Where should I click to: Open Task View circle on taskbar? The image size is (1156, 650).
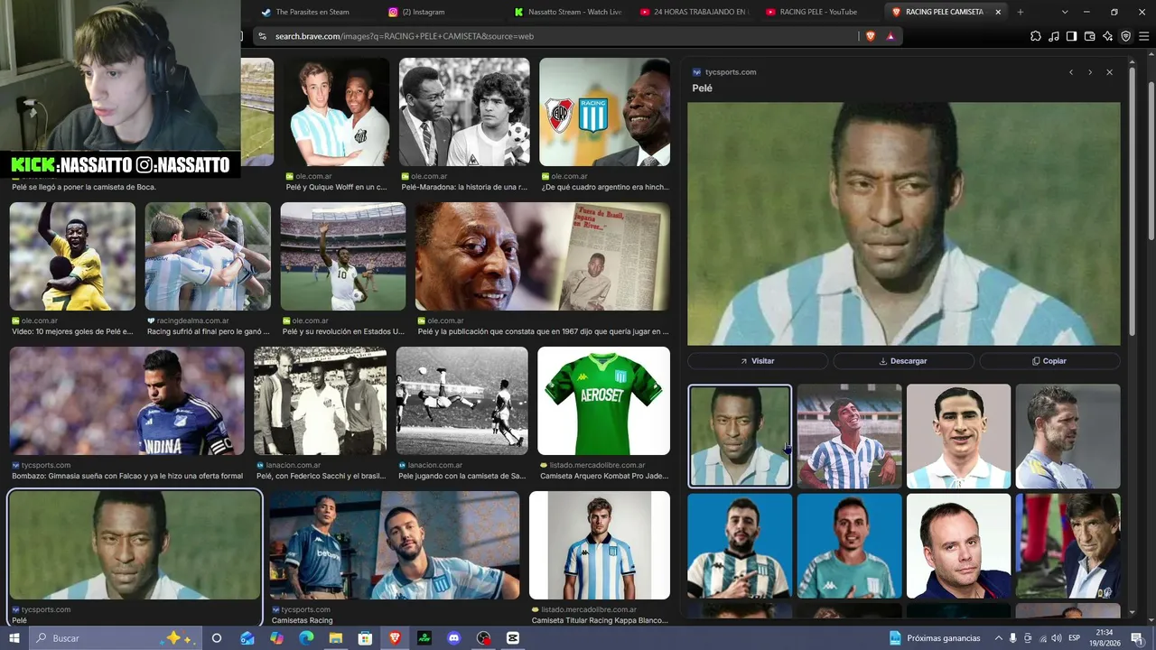tap(217, 638)
